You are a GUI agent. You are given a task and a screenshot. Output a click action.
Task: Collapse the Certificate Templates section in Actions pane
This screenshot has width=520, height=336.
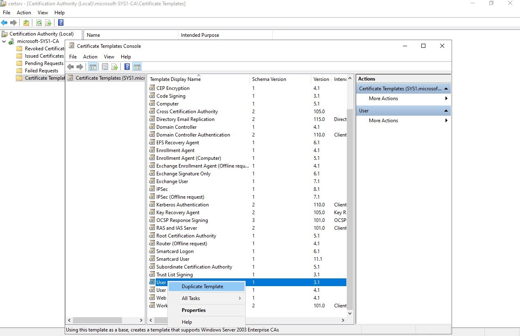pos(446,89)
